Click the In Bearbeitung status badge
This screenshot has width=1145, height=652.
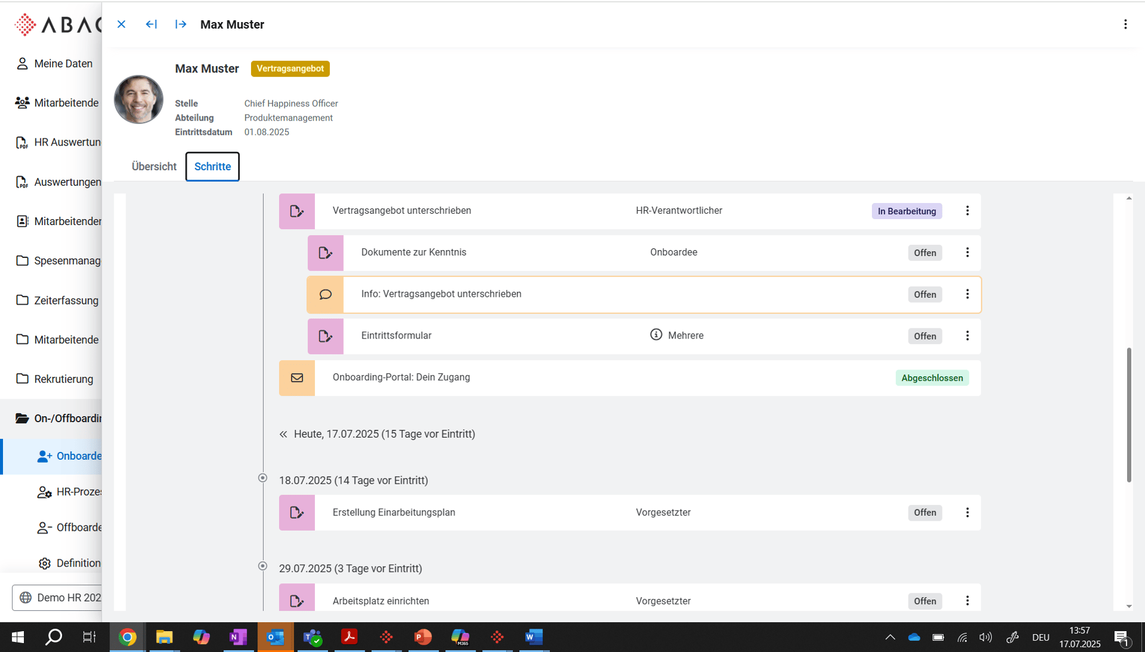coord(906,211)
